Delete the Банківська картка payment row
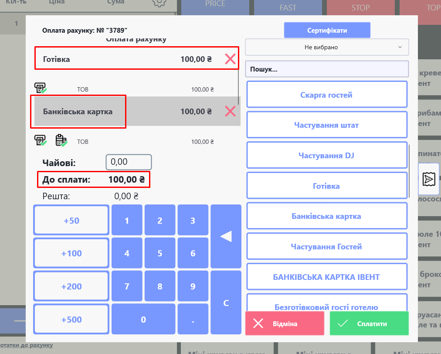Image resolution: width=441 pixels, height=354 pixels. 230,112
